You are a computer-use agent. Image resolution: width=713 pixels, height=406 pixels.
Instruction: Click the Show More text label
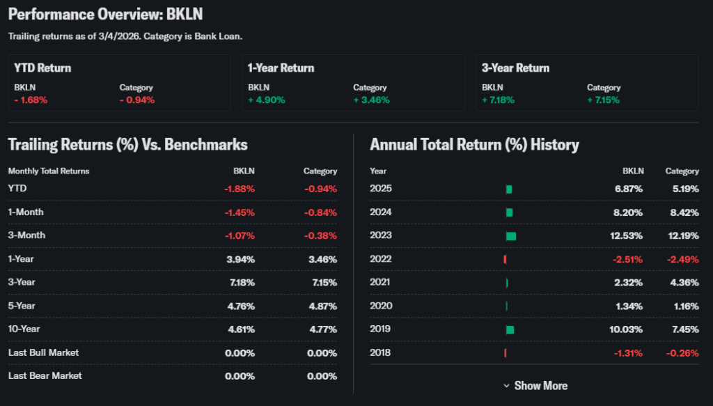coord(540,386)
